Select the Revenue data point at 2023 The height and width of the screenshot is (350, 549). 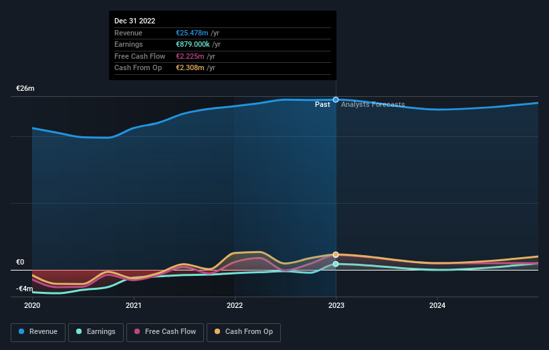pyautogui.click(x=336, y=100)
